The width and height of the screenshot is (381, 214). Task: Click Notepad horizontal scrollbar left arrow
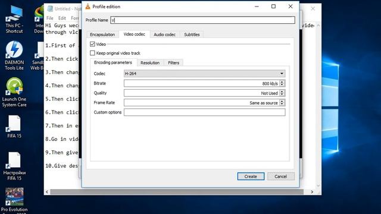point(47,192)
